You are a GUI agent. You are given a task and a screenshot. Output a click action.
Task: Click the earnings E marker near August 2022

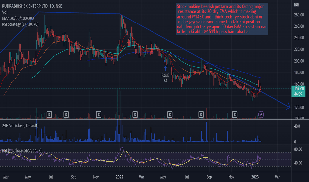tap(201, 114)
